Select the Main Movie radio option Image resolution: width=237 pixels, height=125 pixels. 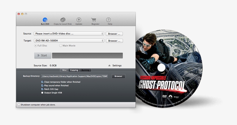[61, 46]
